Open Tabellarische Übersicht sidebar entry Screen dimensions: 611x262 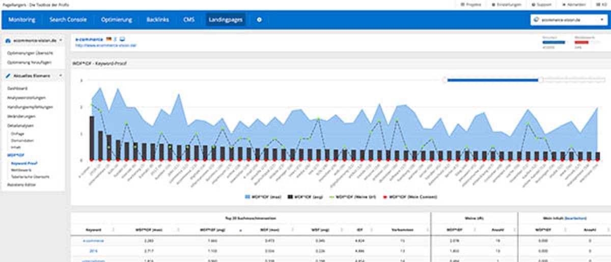pos(30,177)
